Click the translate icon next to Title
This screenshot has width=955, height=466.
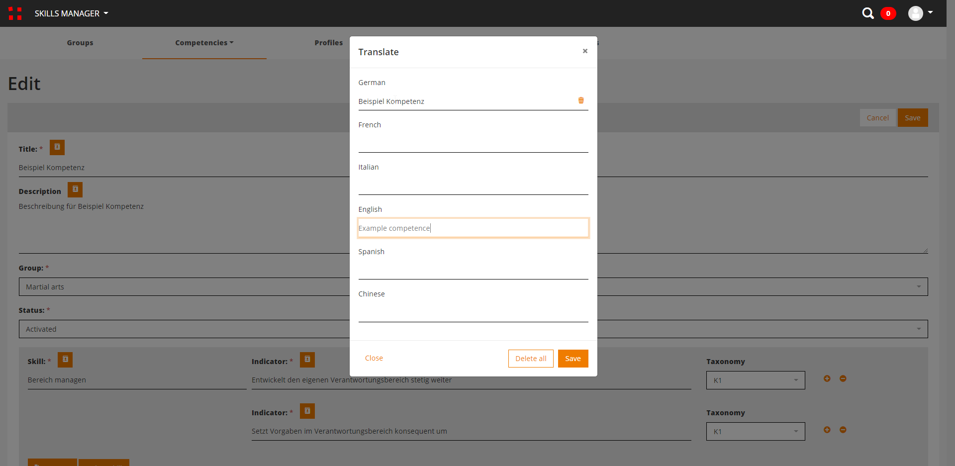[57, 147]
